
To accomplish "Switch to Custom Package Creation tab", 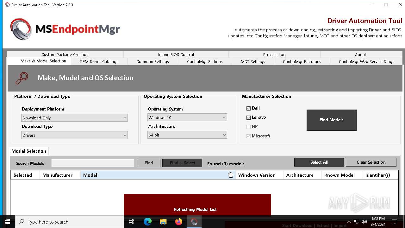I will click(x=65, y=54).
